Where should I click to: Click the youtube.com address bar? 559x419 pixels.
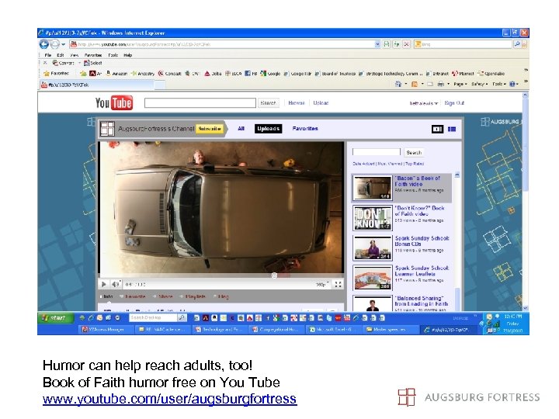coord(222,44)
